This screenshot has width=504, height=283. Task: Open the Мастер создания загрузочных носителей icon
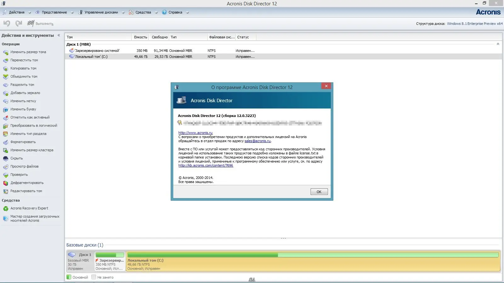[x=6, y=219]
